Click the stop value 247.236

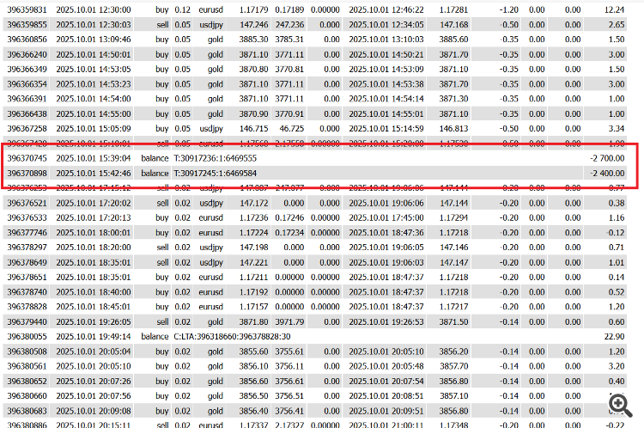pyautogui.click(x=289, y=25)
